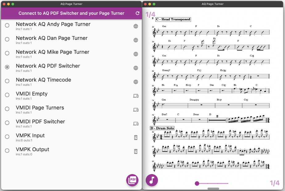
Task: Click 'Connect to AQ PDF Switcher and your Page Turner' header
Action: (x=72, y=13)
